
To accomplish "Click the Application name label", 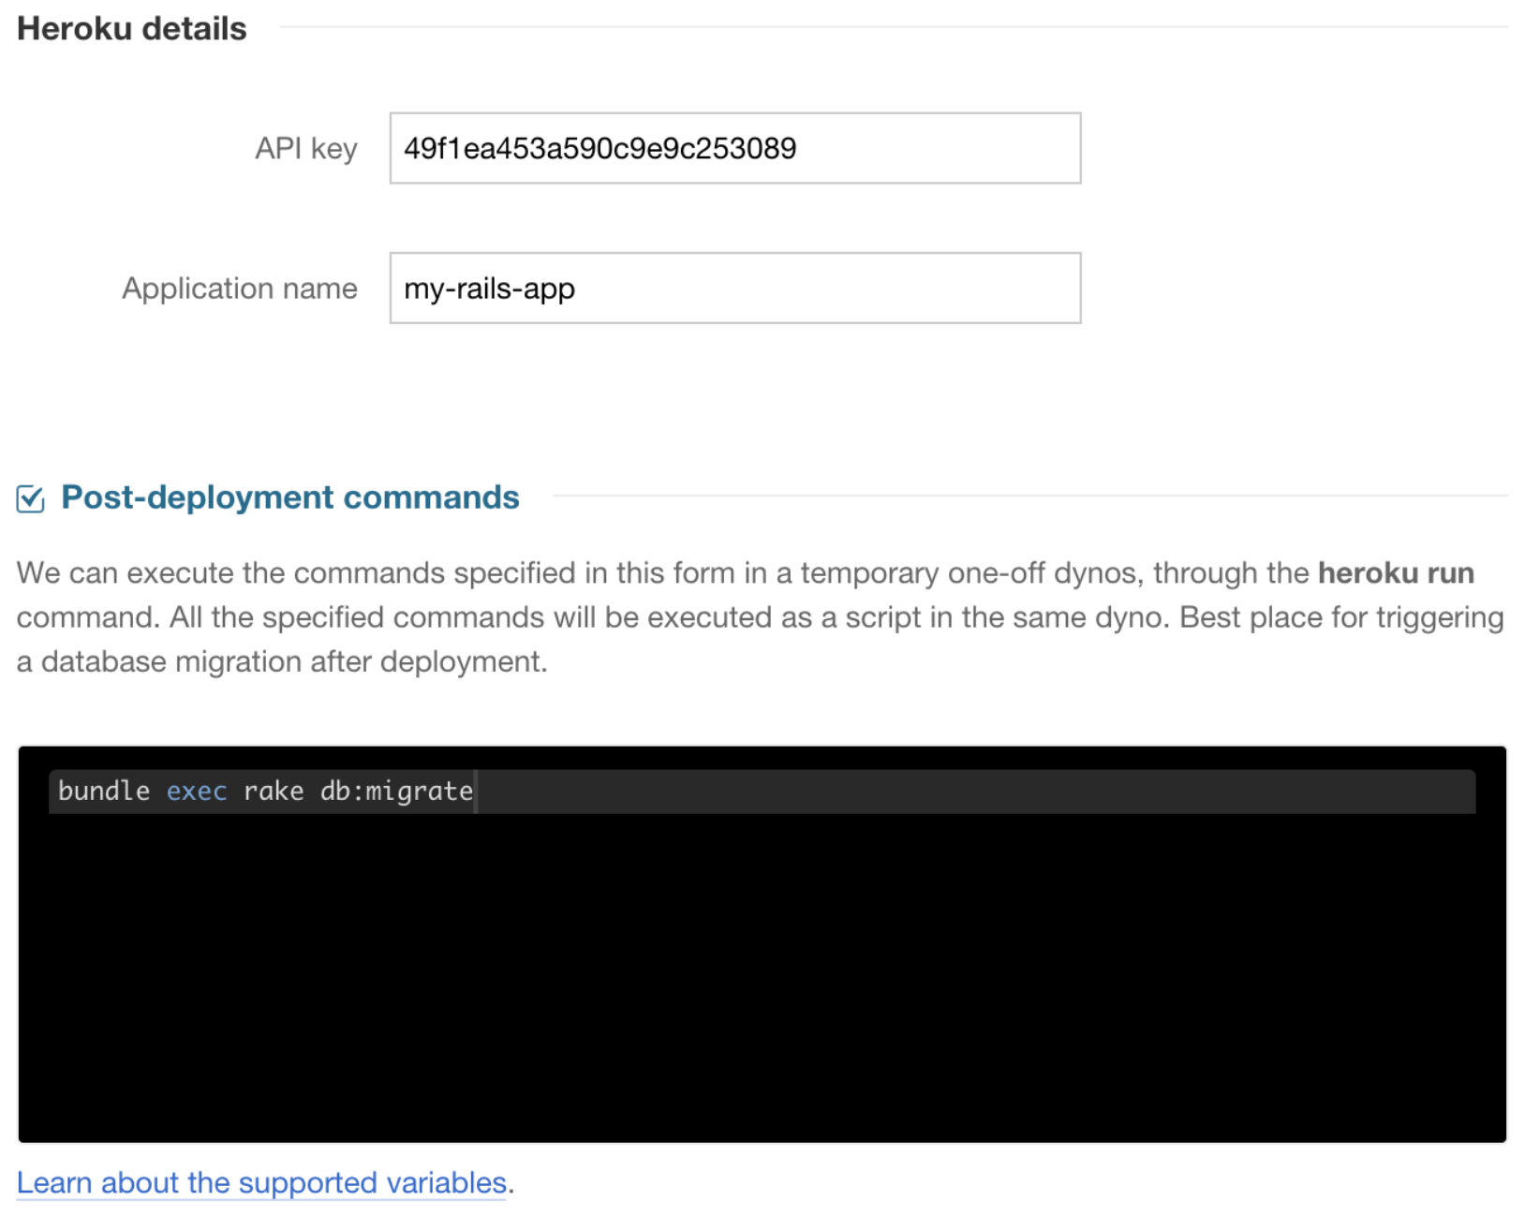I will [x=239, y=288].
